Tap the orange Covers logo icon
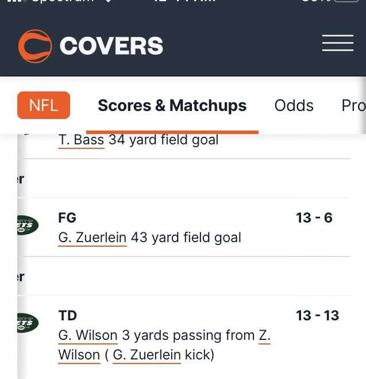 34,45
